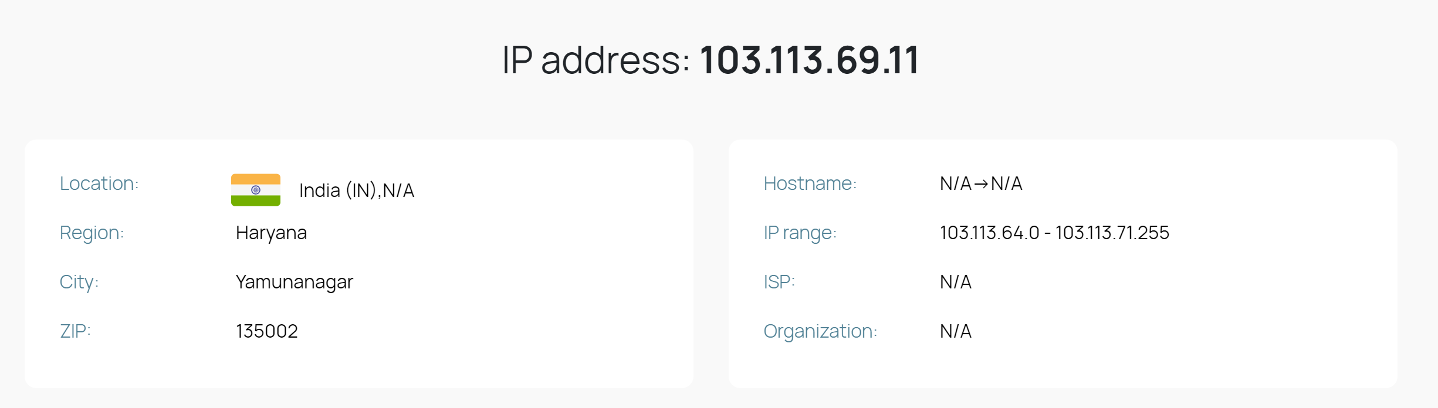The height and width of the screenshot is (408, 1438).
Task: Click the ZIP label
Action: click(x=75, y=331)
